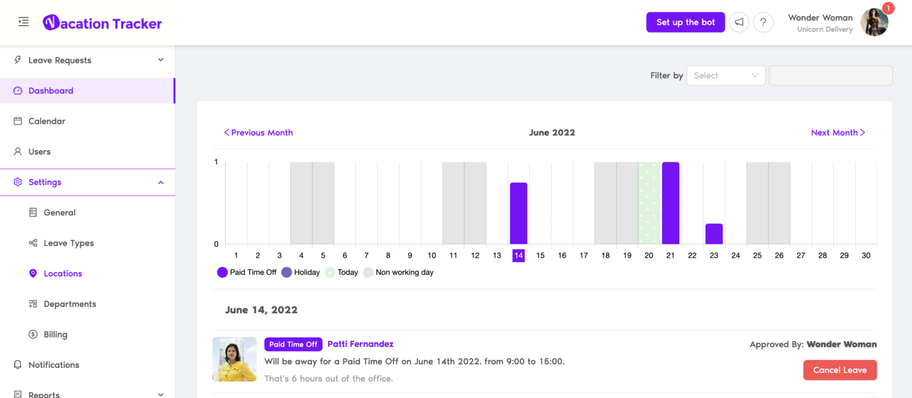The image size is (912, 398).
Task: Click the notification badge on the avatar
Action: pos(888,8)
